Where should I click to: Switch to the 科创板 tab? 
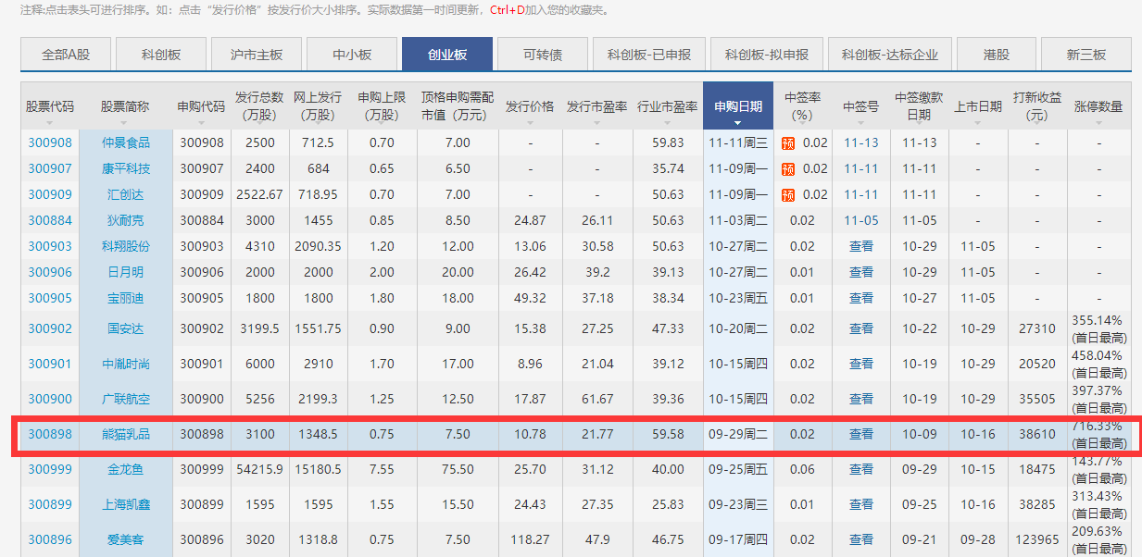click(x=161, y=55)
